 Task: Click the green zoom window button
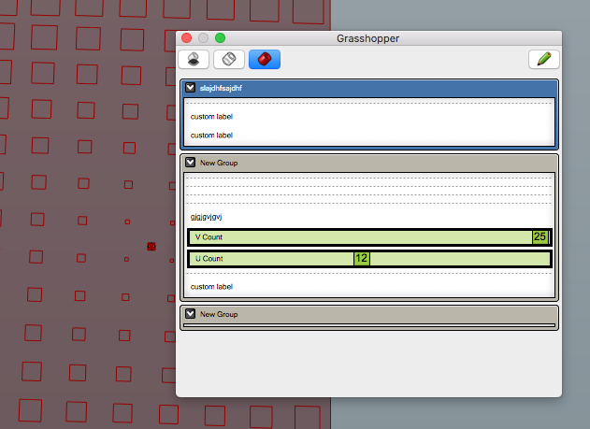point(220,38)
